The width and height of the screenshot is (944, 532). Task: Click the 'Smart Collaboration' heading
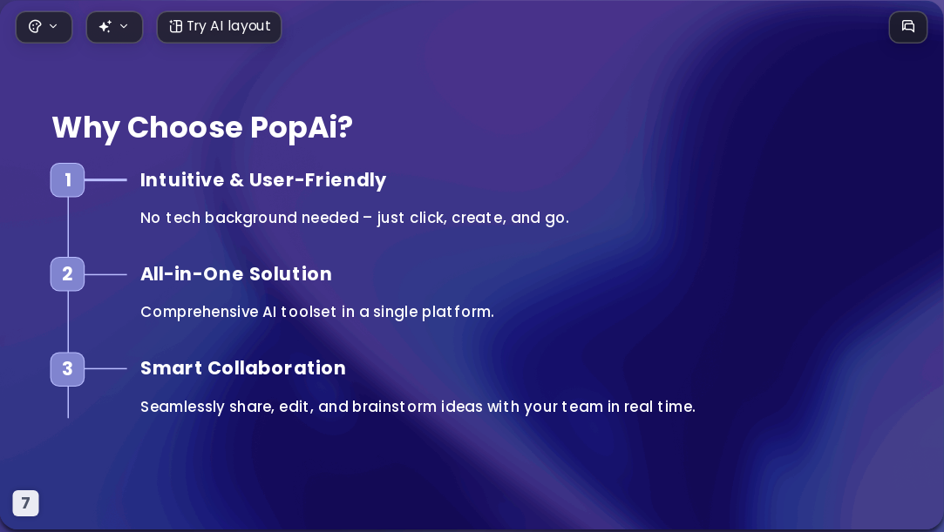tap(243, 368)
